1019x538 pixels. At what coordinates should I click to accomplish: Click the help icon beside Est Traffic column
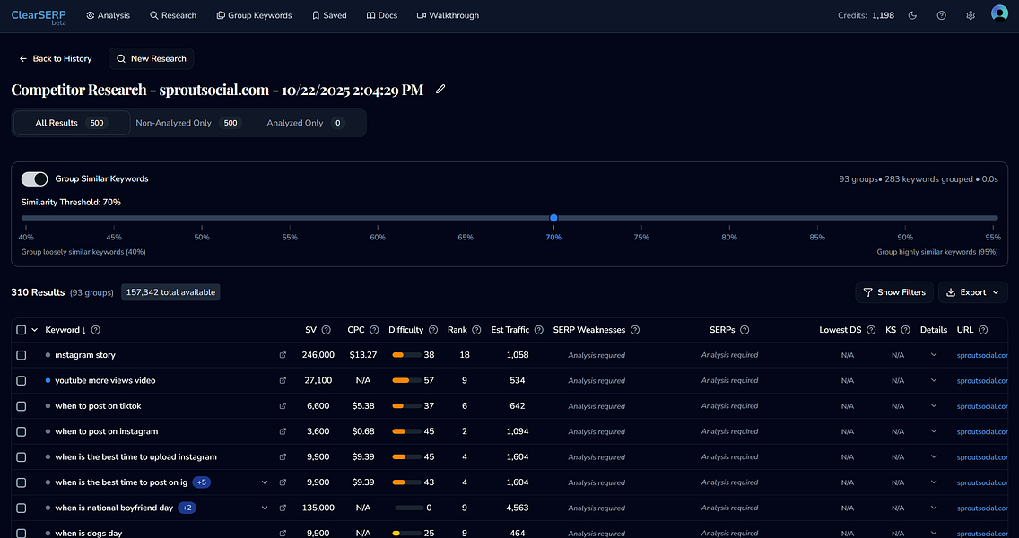(539, 330)
